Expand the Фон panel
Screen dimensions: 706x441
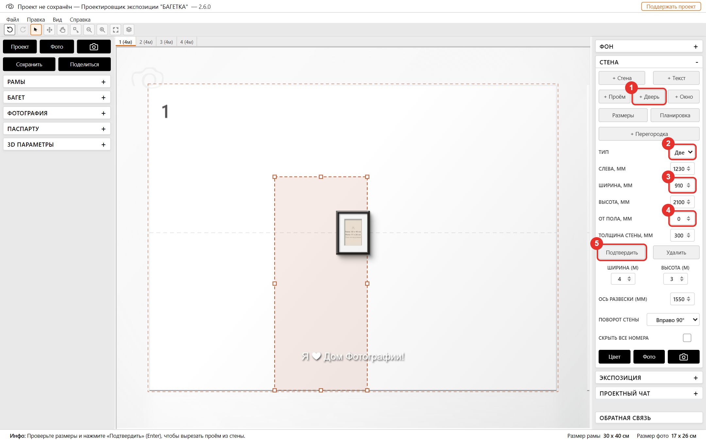pos(649,46)
